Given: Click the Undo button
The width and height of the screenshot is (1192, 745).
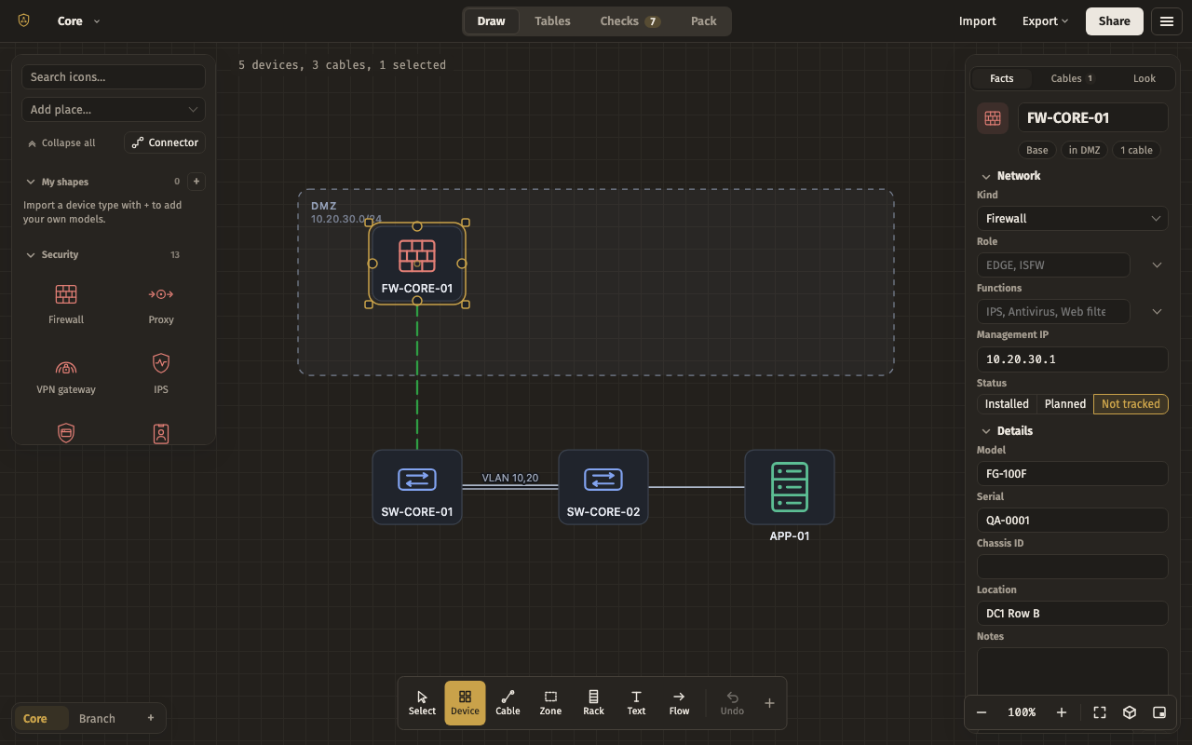Looking at the screenshot, I should [732, 703].
